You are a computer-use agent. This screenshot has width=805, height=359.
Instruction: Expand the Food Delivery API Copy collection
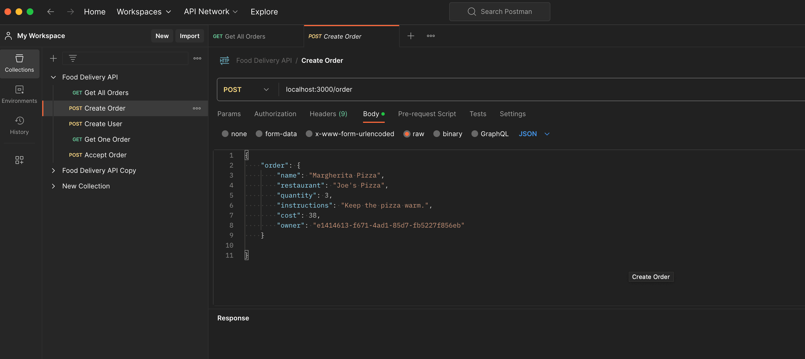coord(53,171)
